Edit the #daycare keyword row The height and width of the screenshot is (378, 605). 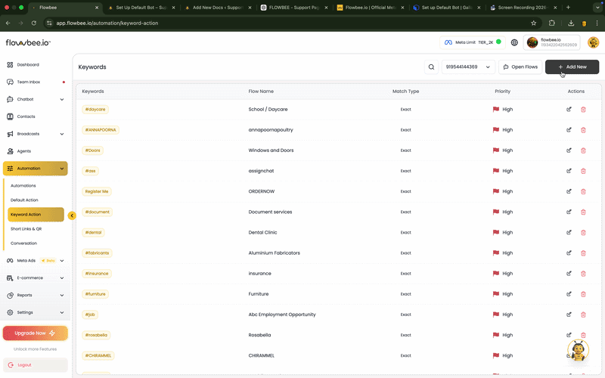(569, 110)
